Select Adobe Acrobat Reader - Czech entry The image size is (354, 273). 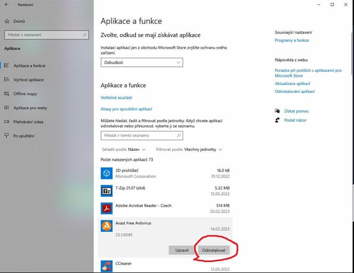click(x=165, y=208)
